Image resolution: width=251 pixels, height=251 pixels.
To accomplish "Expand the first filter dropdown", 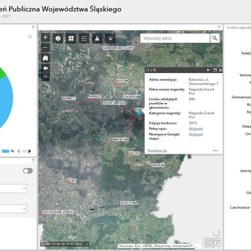I will click(13, 188).
